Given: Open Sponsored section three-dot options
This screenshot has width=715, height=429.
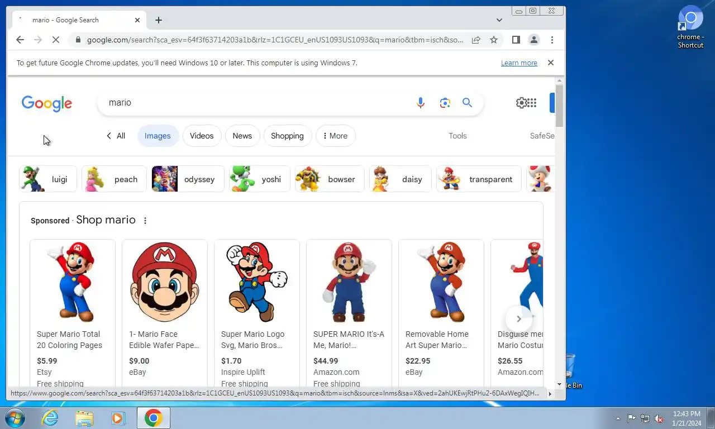Looking at the screenshot, I should [x=145, y=221].
